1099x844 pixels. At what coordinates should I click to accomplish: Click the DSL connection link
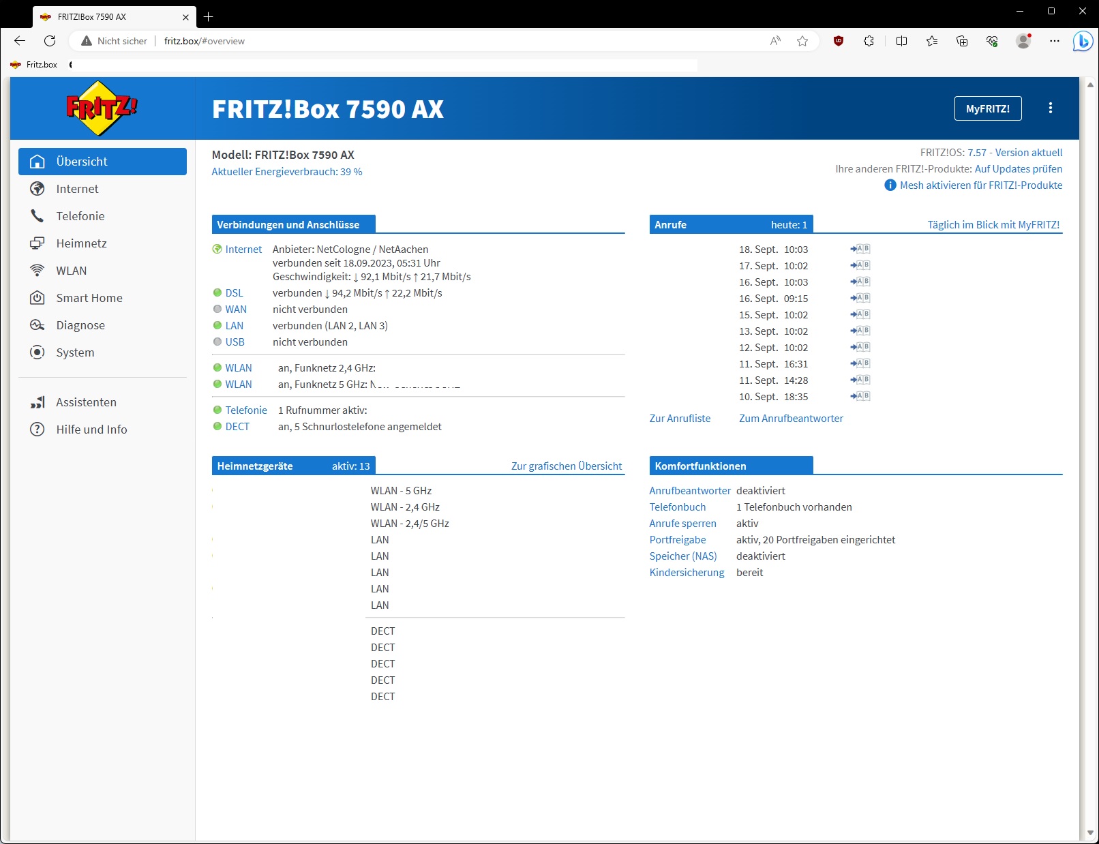234,293
